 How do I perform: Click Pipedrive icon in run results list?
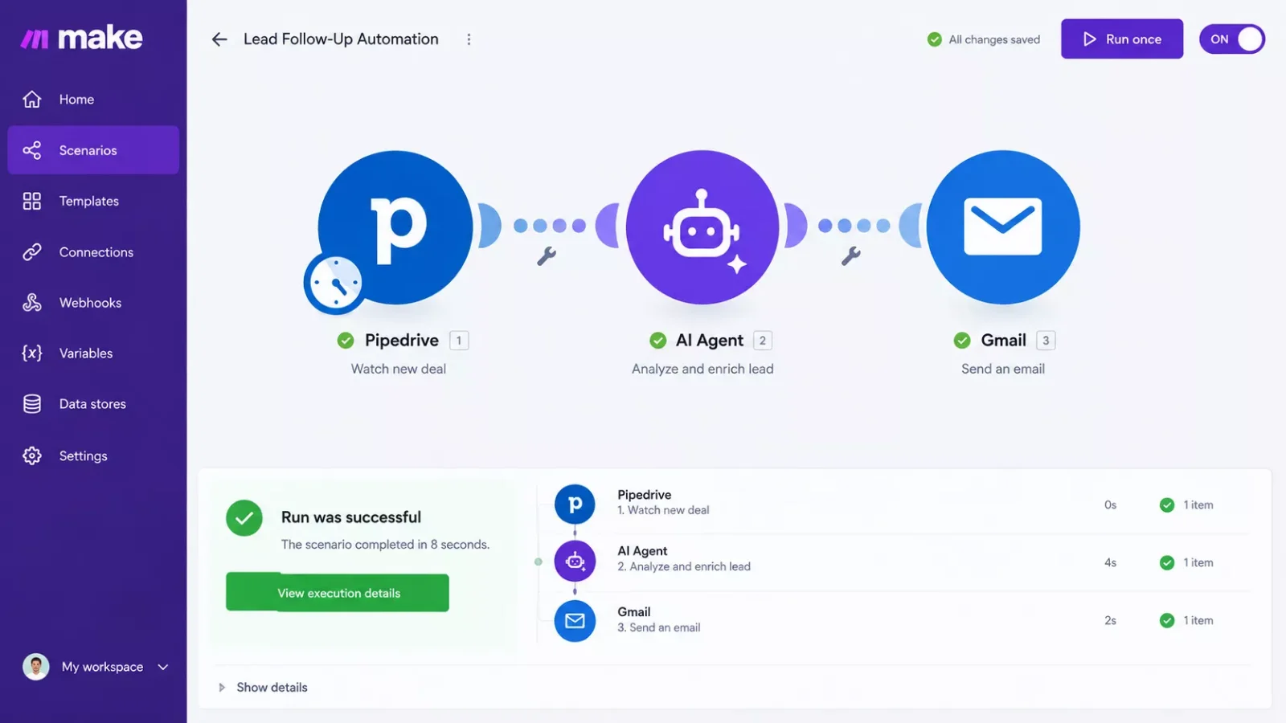(575, 504)
